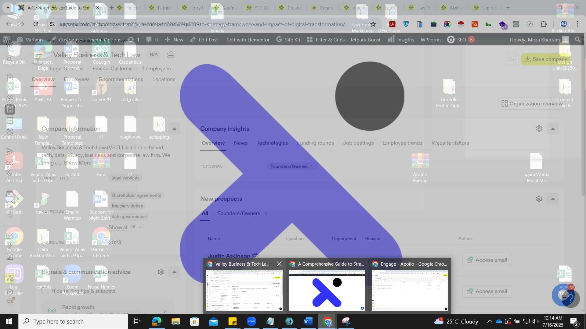Open the New prospects settings gear

539,199
